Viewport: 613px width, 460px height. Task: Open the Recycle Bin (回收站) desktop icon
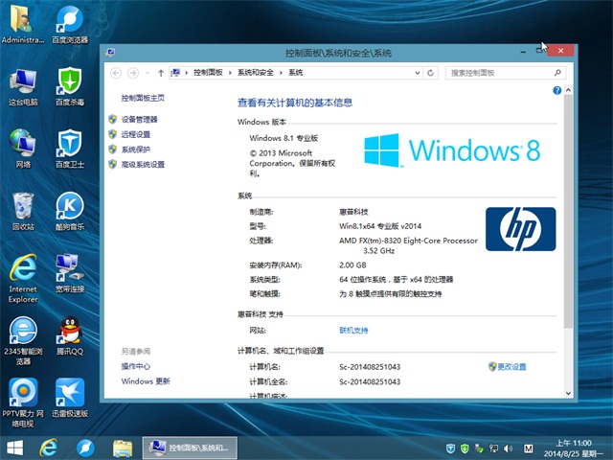click(x=23, y=211)
